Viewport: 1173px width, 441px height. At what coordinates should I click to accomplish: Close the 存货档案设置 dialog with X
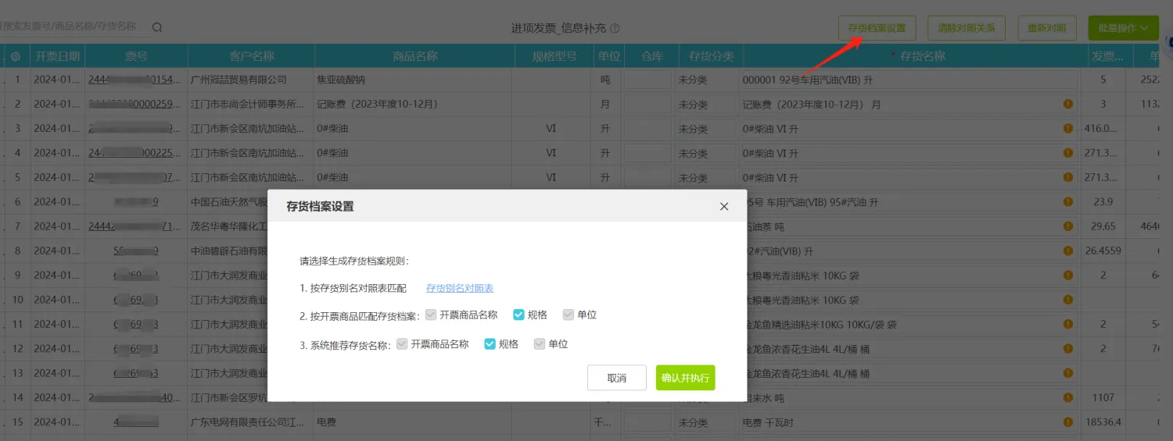[x=724, y=207]
